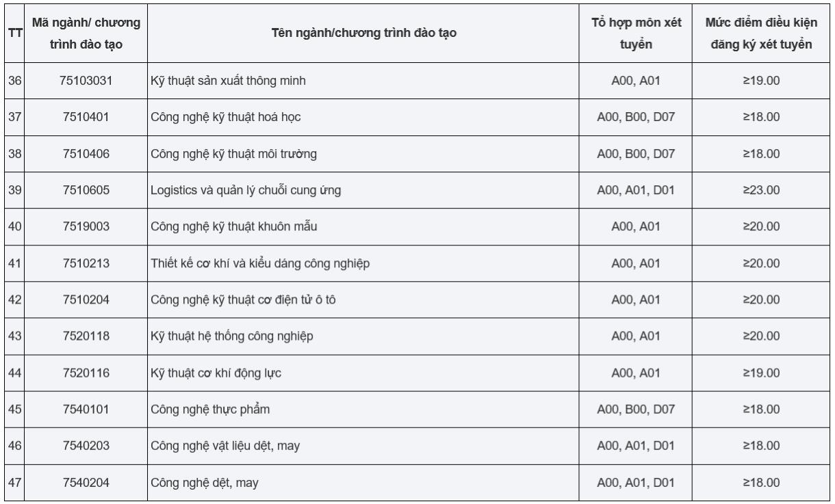Screen dimensions: 835x504
Task: Select 'Công nghệ vật liệu dệt, may' cell
Action: click(225, 447)
